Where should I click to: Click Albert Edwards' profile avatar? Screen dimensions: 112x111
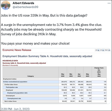point(6,5)
